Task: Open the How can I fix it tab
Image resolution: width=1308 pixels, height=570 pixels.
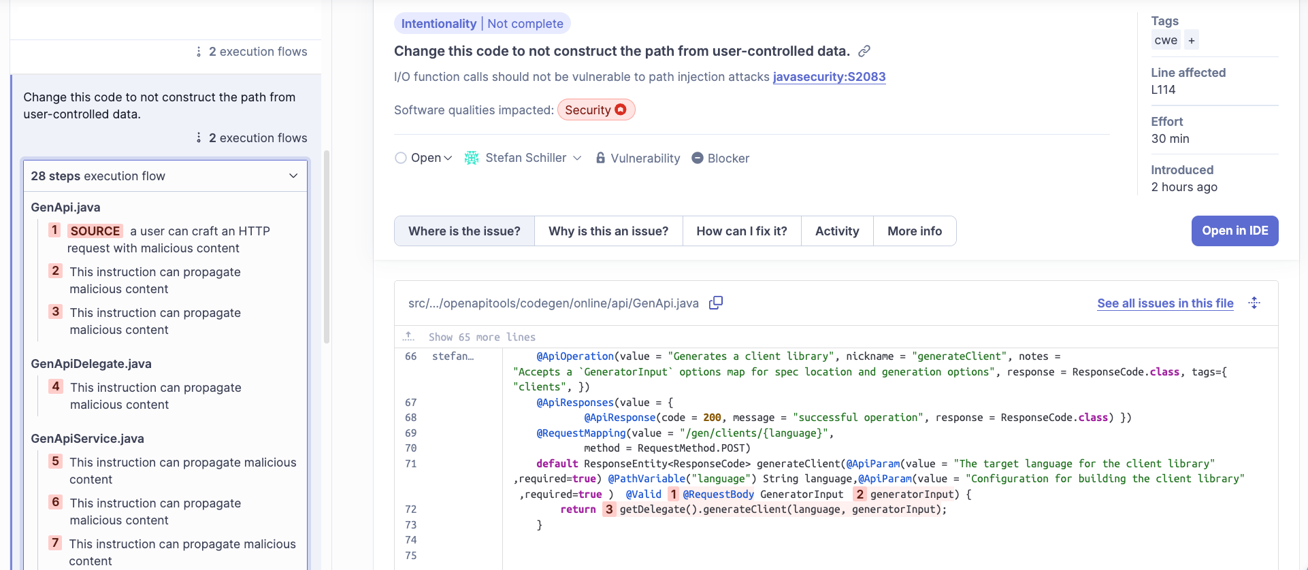Action: click(x=741, y=231)
